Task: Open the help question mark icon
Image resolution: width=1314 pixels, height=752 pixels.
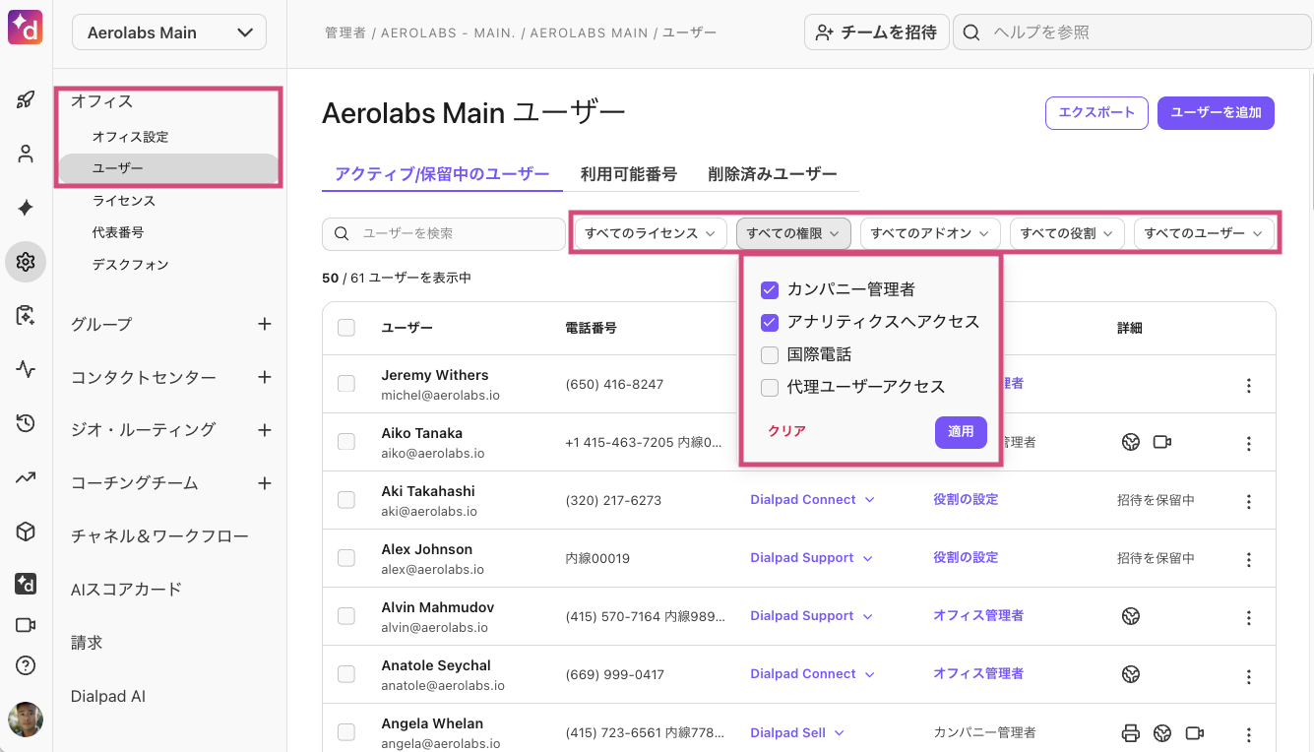Action: 26,665
